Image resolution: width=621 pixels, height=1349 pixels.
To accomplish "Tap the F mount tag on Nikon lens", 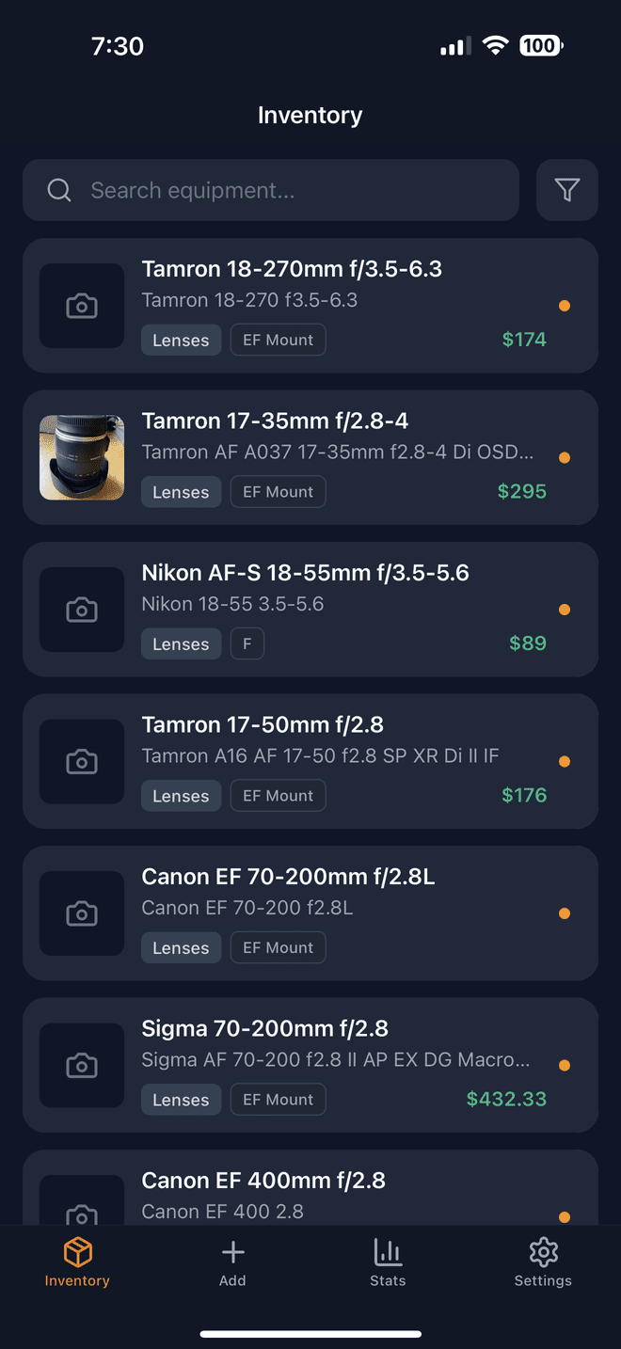I will click(x=247, y=644).
